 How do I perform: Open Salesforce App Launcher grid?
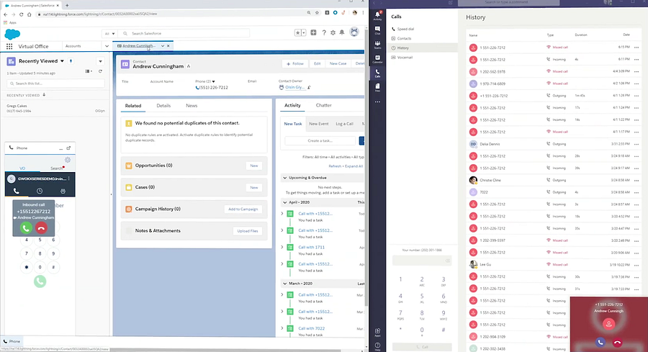click(x=9, y=46)
